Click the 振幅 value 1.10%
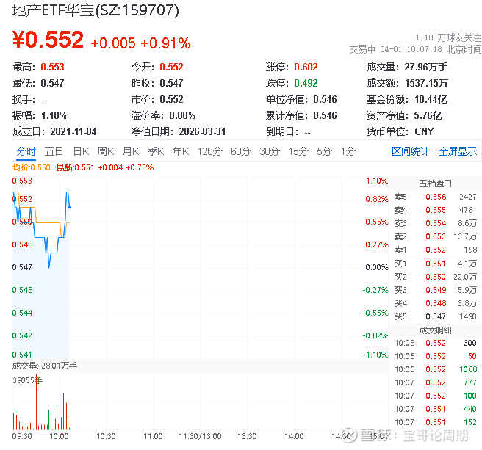This screenshot has width=482, height=450. point(54,115)
